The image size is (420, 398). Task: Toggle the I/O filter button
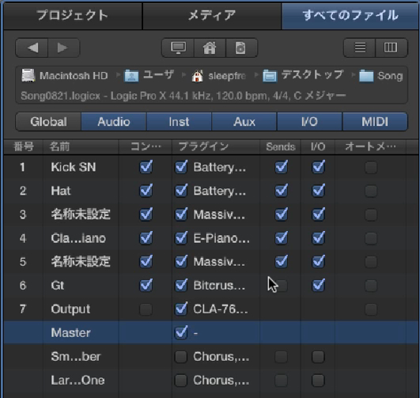point(309,122)
